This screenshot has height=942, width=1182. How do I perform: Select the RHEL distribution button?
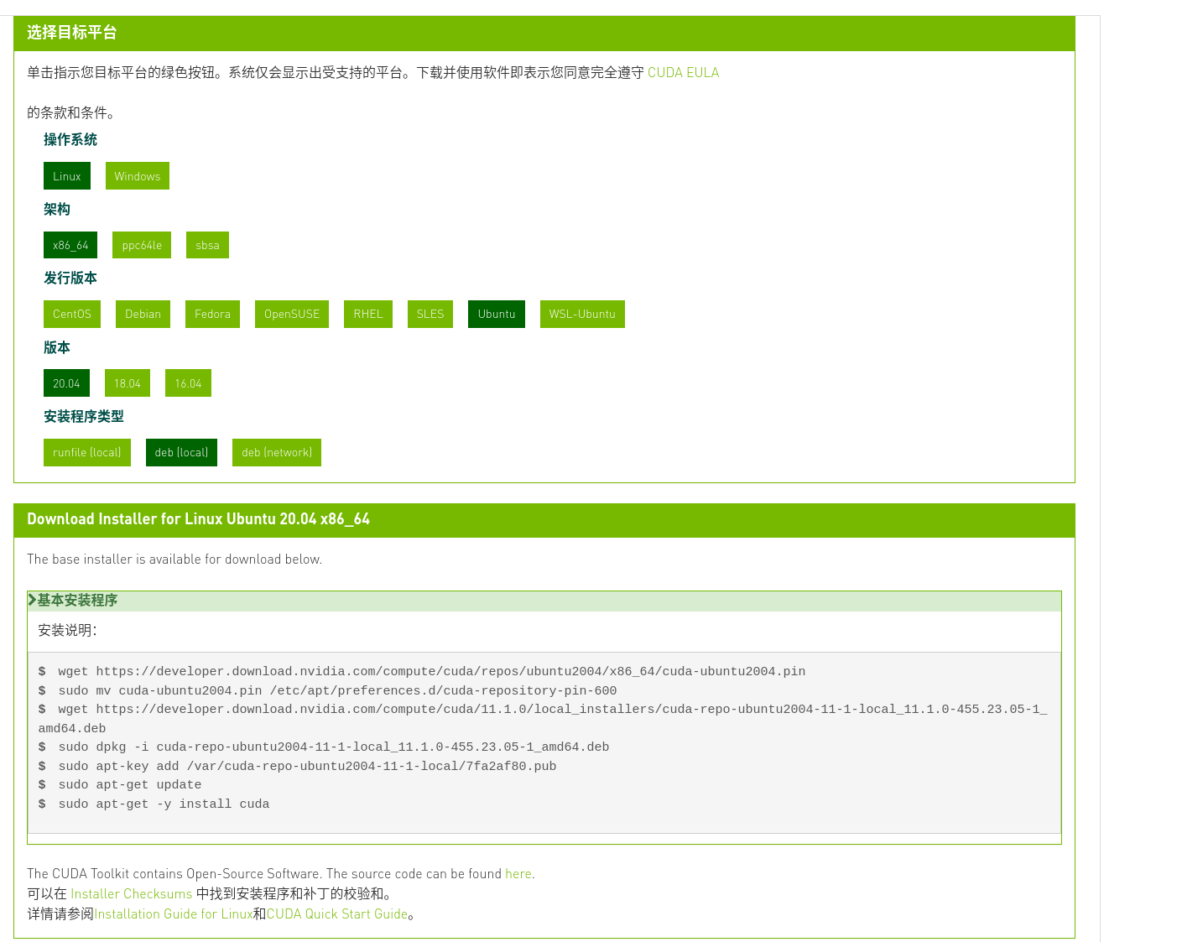tap(368, 314)
